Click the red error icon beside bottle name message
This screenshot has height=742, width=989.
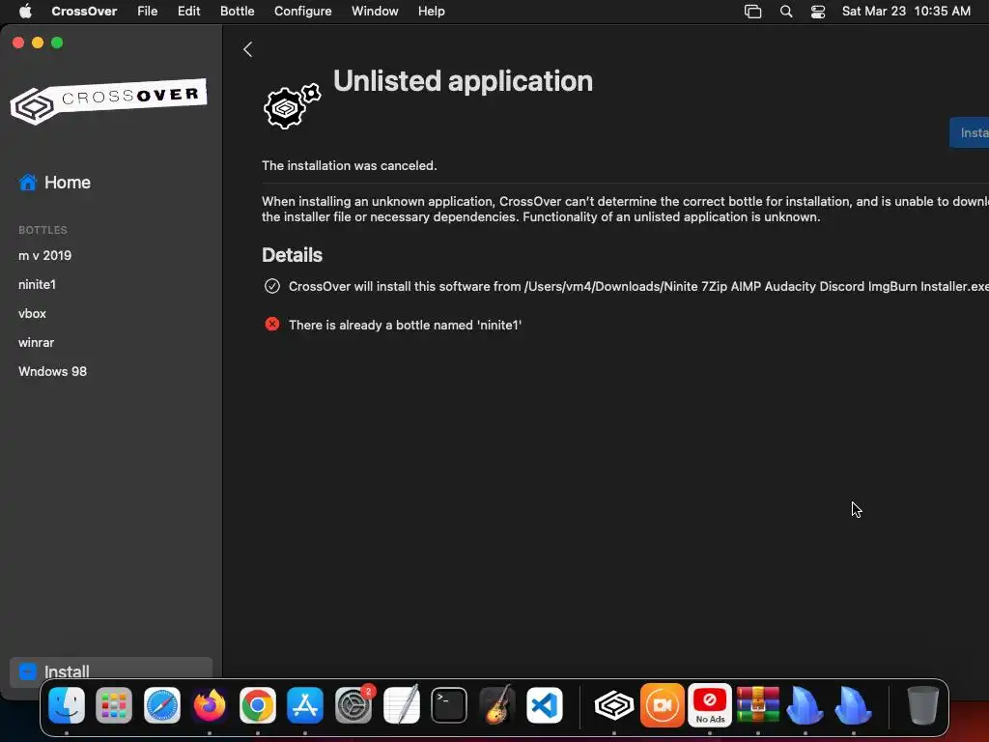[271, 325]
